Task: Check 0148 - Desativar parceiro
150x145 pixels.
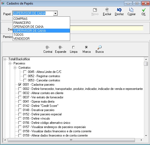Action: click(x=20, y=110)
